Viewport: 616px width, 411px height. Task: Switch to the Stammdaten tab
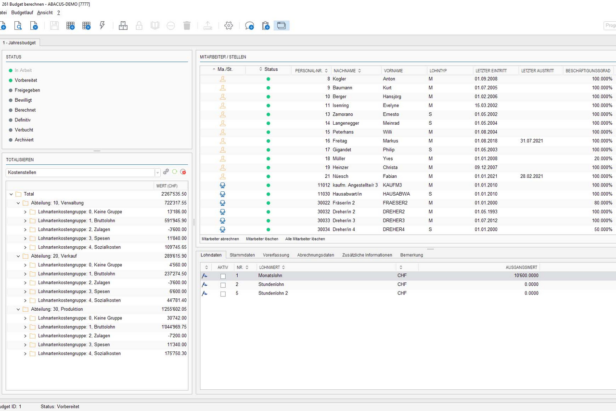tap(242, 255)
